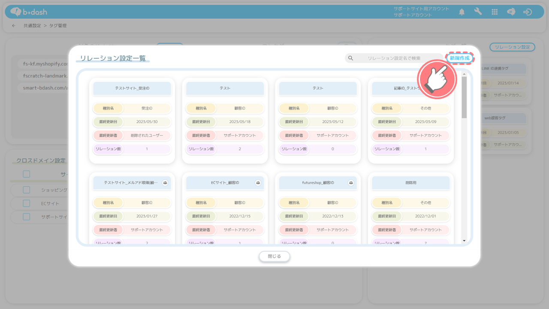Click 2022/12/01 date value
549x309 pixels.
[x=425, y=216]
